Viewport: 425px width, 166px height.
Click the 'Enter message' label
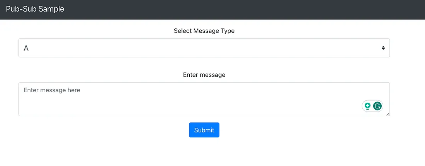[204, 75]
